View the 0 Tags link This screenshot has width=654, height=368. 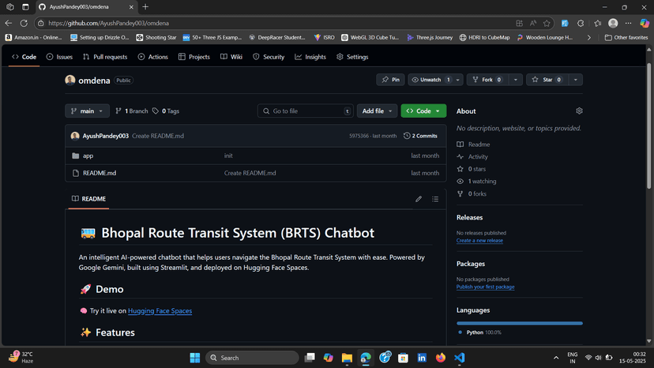166,111
